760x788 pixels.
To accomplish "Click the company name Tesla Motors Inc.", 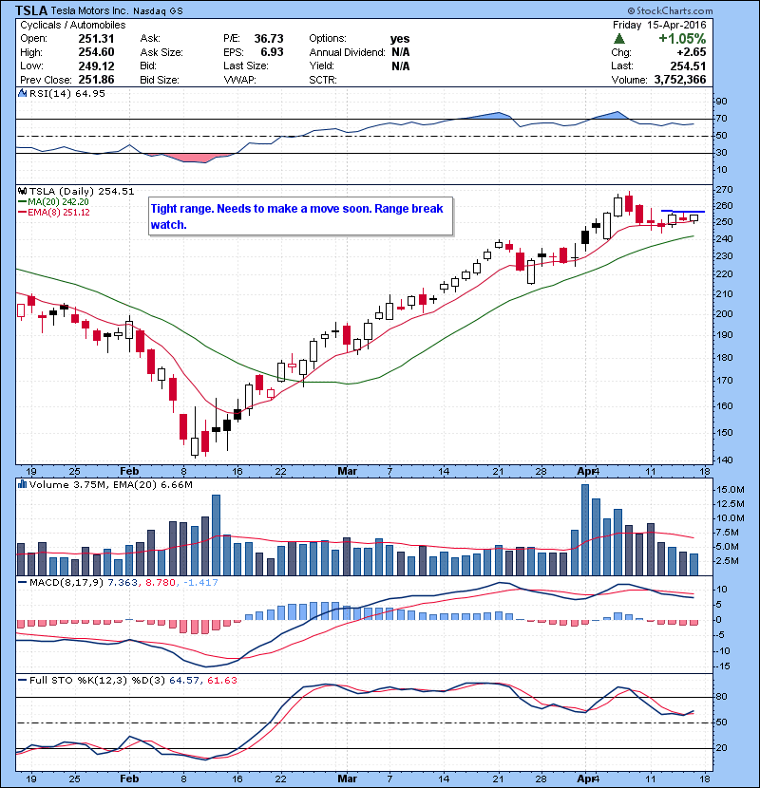I will coord(89,10).
